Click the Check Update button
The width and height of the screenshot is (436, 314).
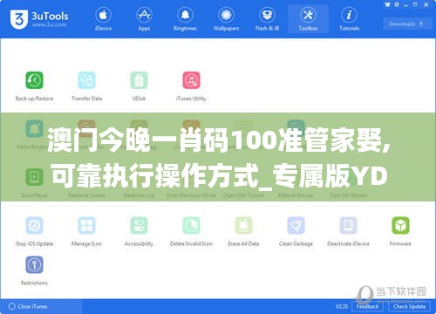(x=409, y=306)
